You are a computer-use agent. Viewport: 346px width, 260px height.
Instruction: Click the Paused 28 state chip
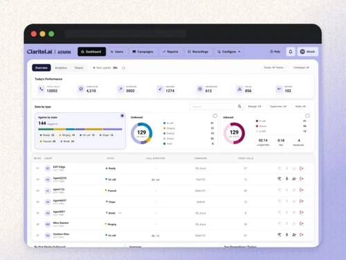[48, 141]
